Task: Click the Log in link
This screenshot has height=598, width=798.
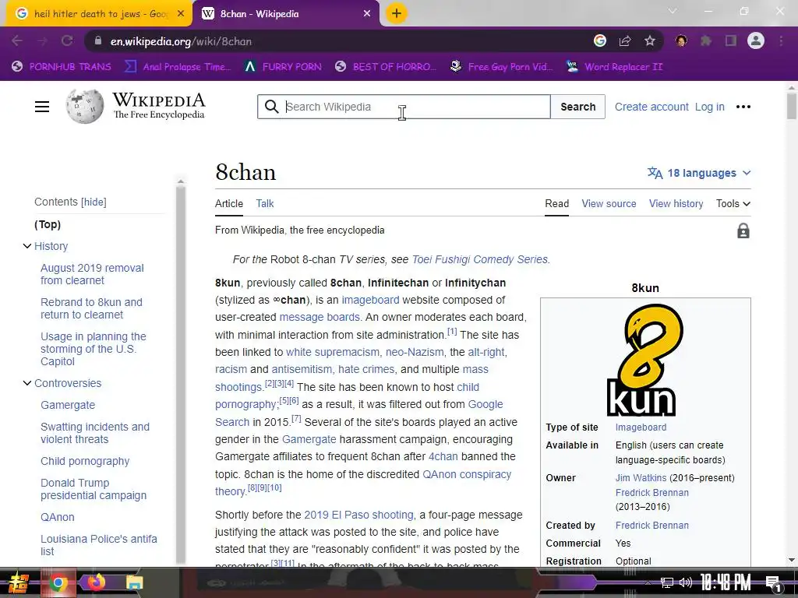Action: (709, 107)
